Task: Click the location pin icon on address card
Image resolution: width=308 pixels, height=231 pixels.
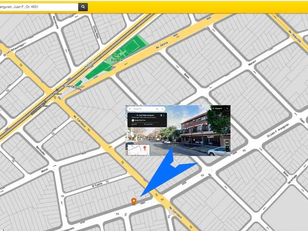Action: [161, 115]
